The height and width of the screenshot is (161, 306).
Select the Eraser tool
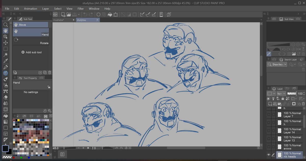pos(5,97)
